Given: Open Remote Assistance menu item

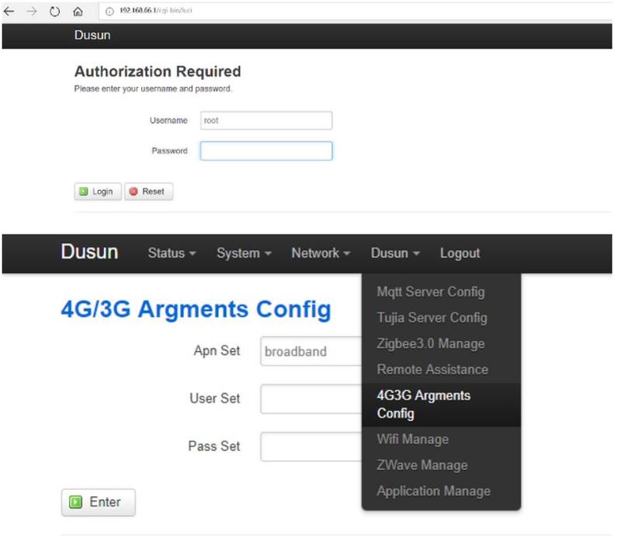Looking at the screenshot, I should (x=441, y=370).
